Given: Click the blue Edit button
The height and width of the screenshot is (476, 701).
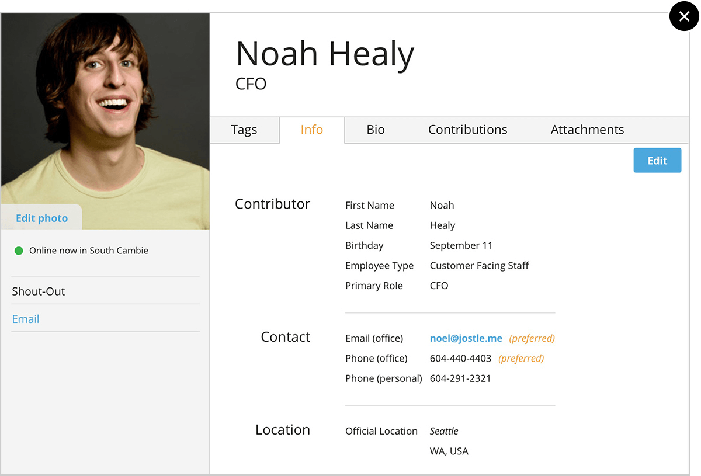Looking at the screenshot, I should point(657,161).
